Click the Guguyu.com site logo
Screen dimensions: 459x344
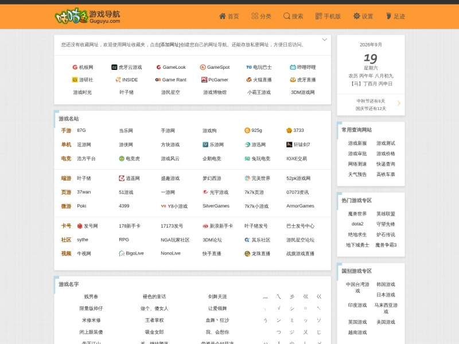click(88, 17)
